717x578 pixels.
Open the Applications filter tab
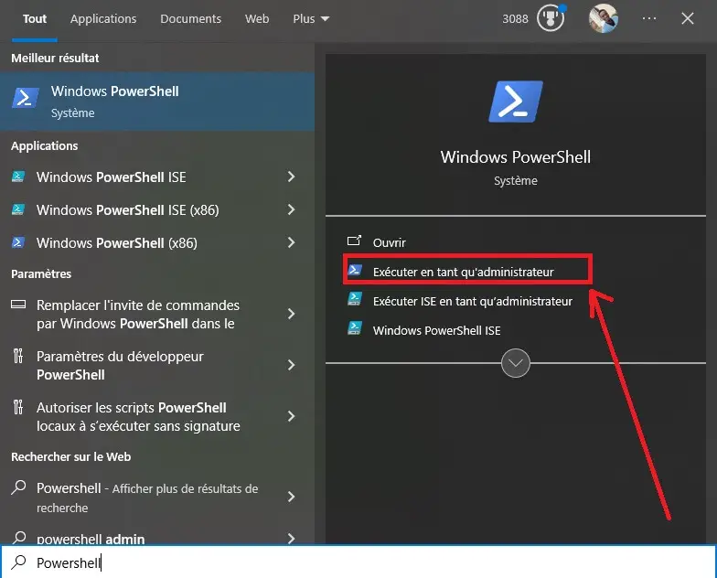103,18
